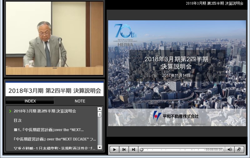Viewport: 250px width, 158px height.
Task: Jump to the previous slide chapter
Action: pos(124,150)
